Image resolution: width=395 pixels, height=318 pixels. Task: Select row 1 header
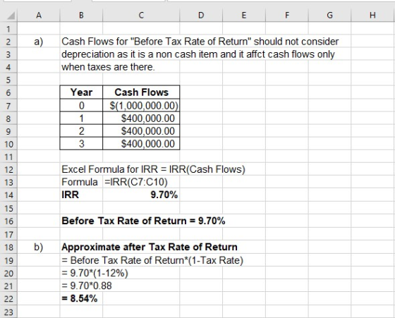click(8, 29)
